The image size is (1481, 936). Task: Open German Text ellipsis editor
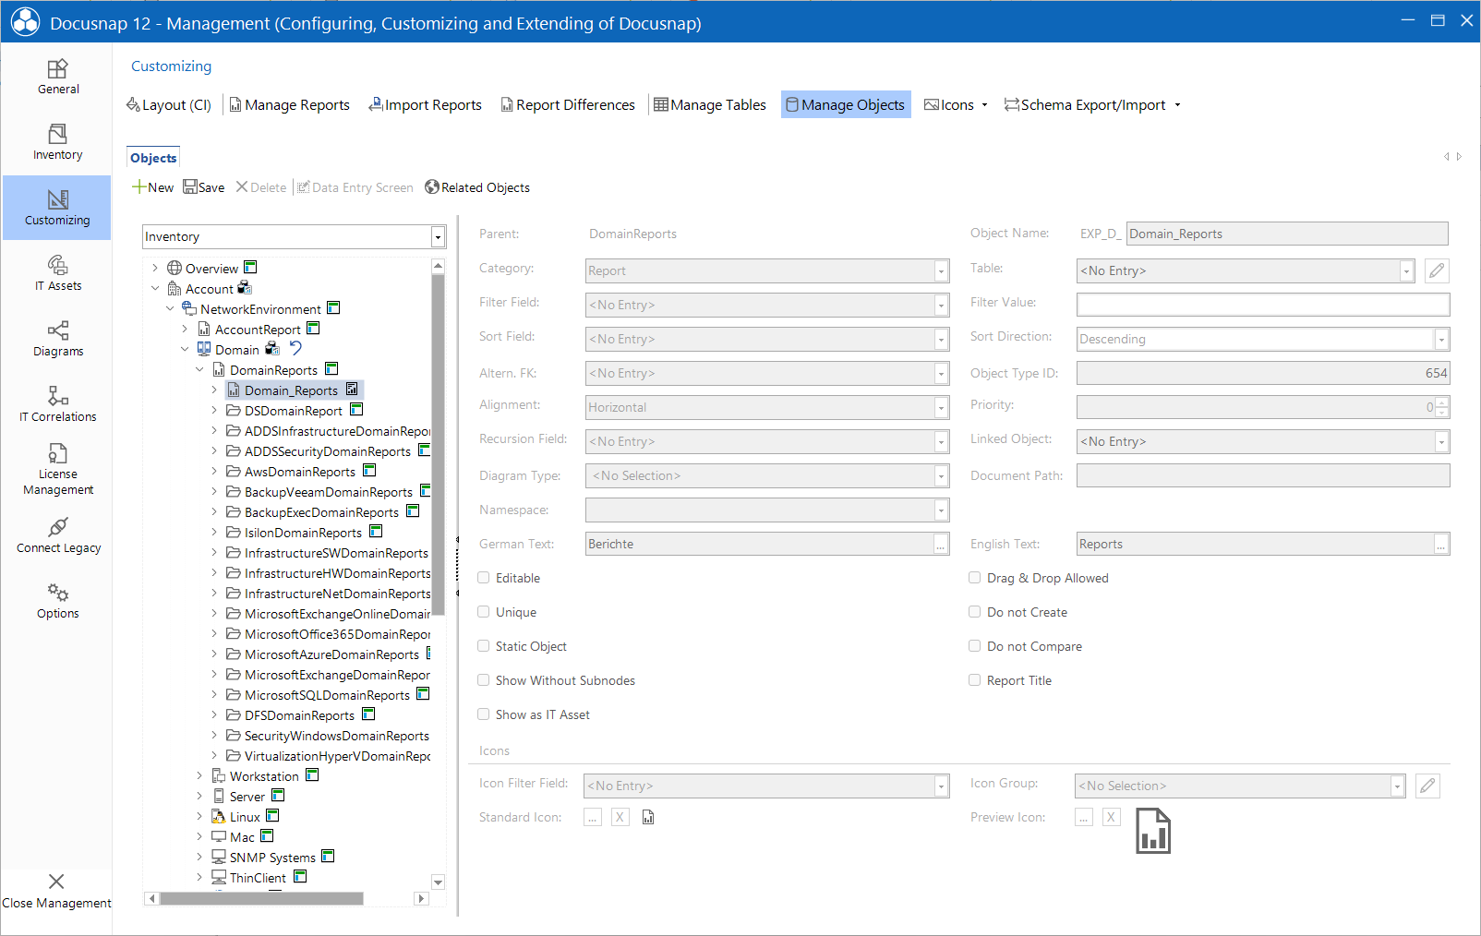[x=941, y=545]
